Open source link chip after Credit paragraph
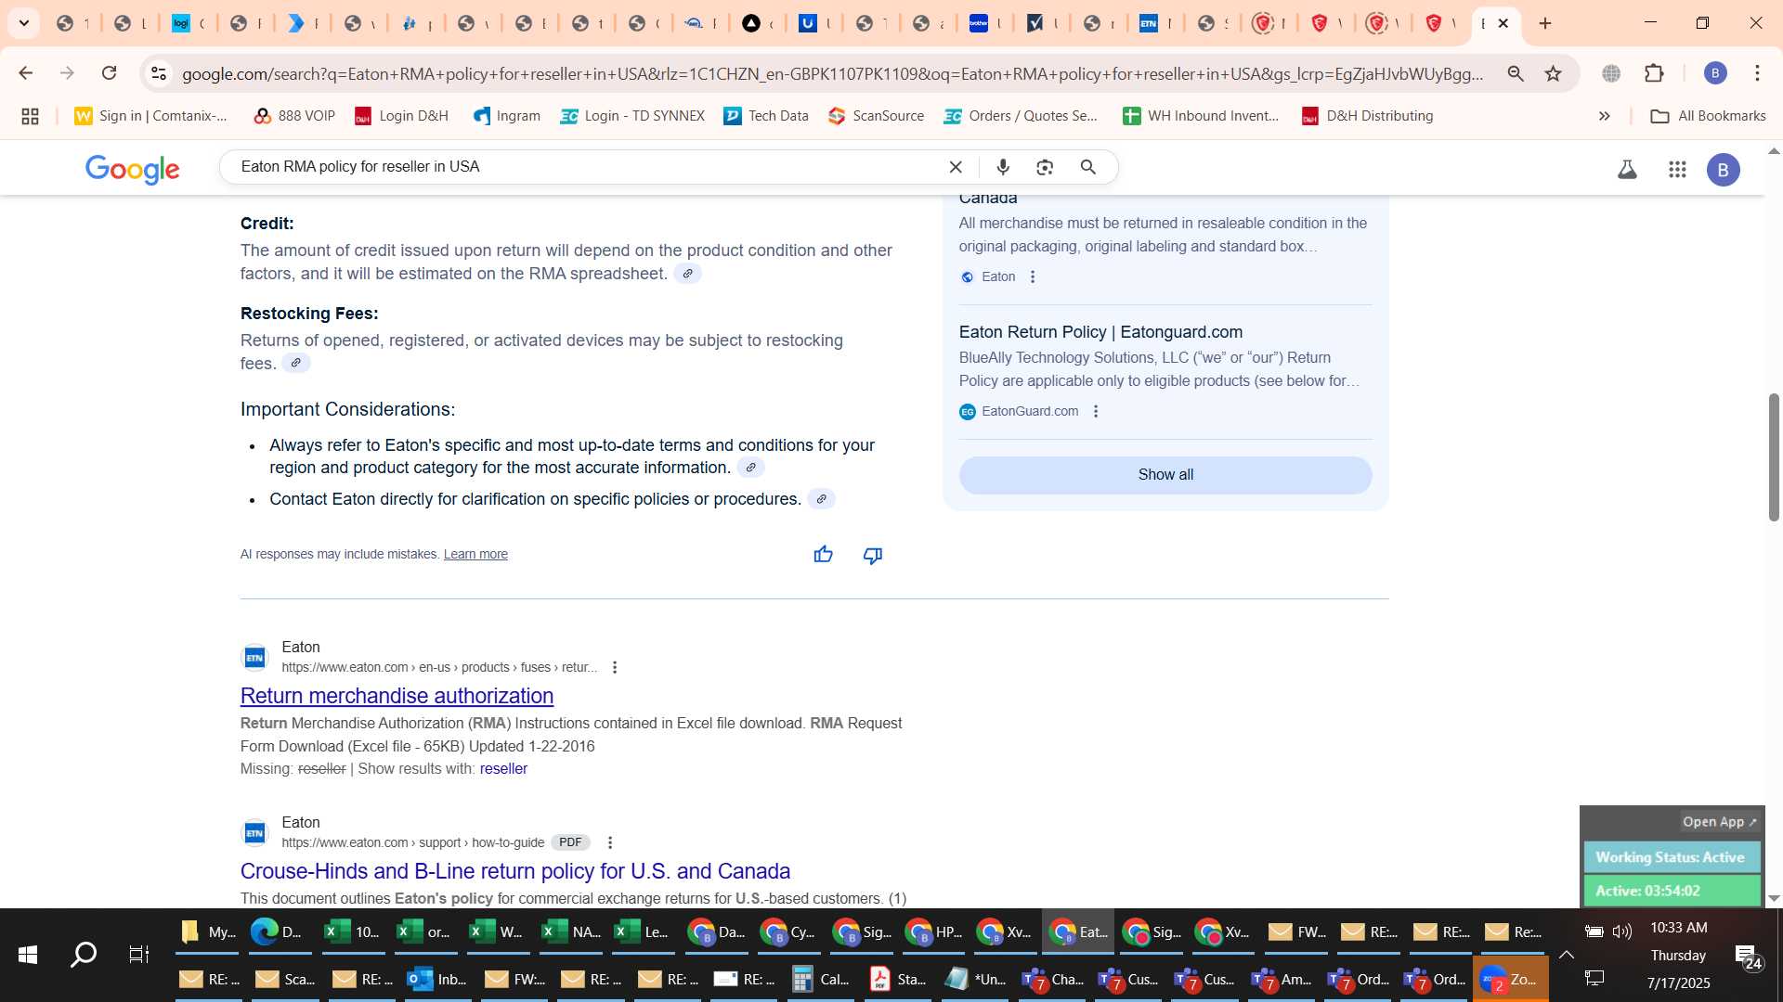 687,274
